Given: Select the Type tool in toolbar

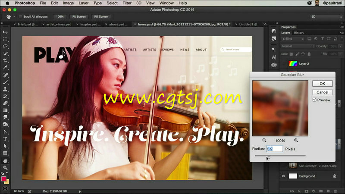Looking at the screenshot, I should tap(5, 139).
